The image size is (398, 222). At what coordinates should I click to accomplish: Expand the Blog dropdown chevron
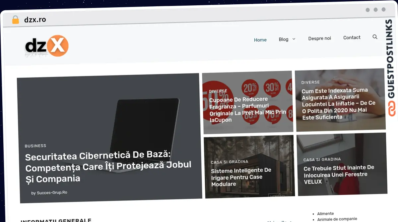click(294, 39)
